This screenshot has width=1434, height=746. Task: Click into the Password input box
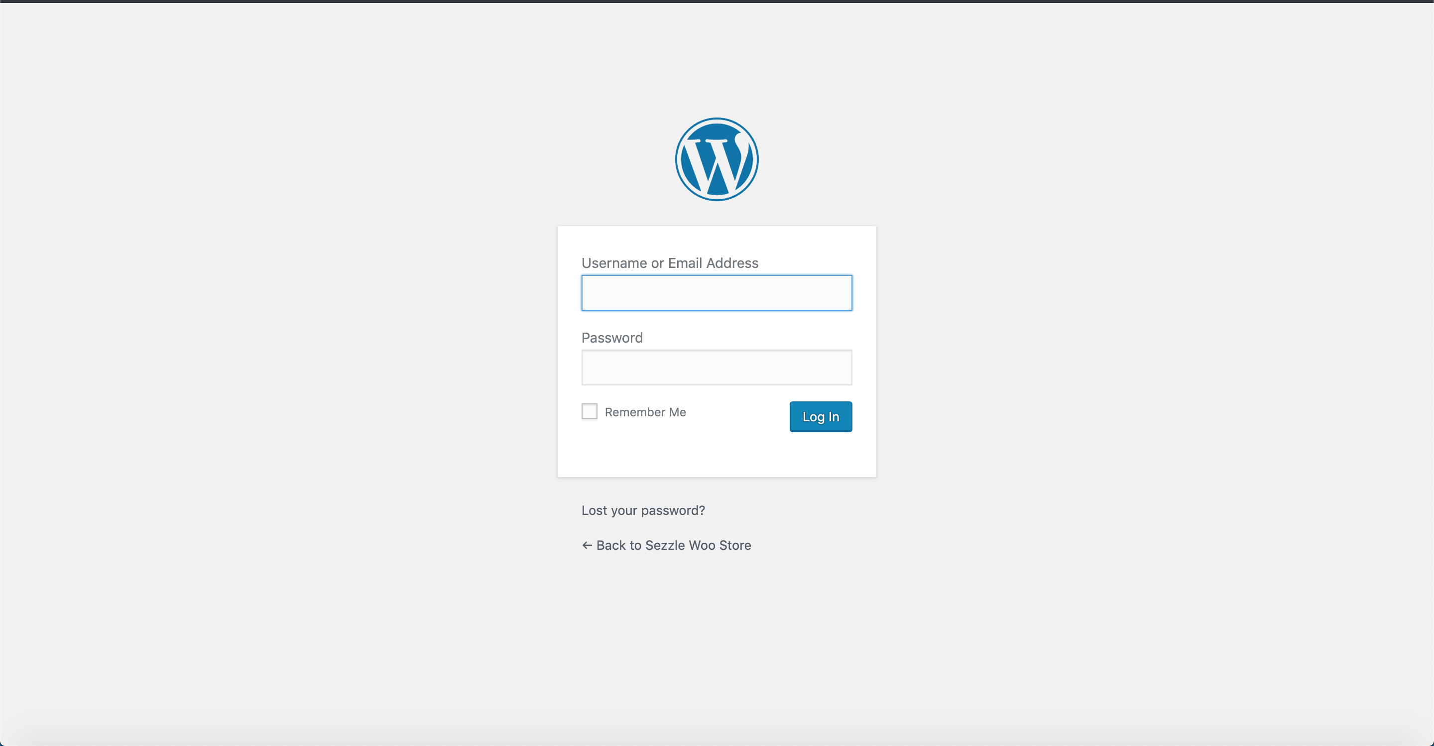[717, 368]
